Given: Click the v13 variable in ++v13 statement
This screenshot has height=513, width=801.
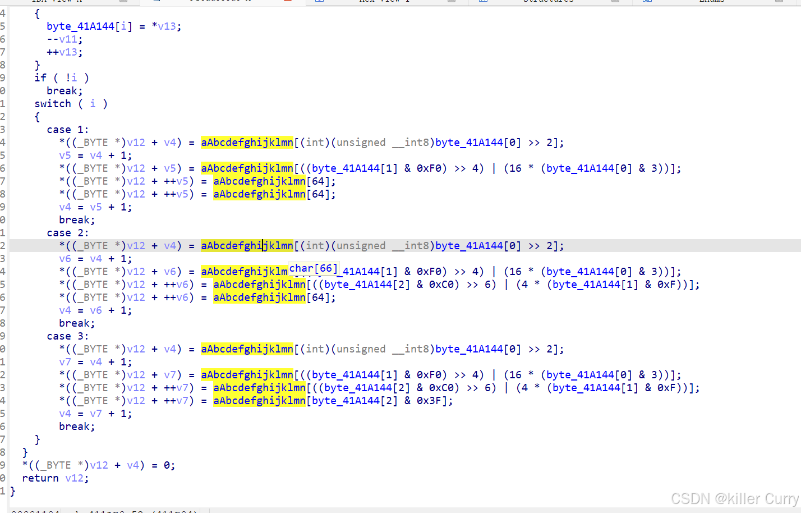Looking at the screenshot, I should (68, 52).
